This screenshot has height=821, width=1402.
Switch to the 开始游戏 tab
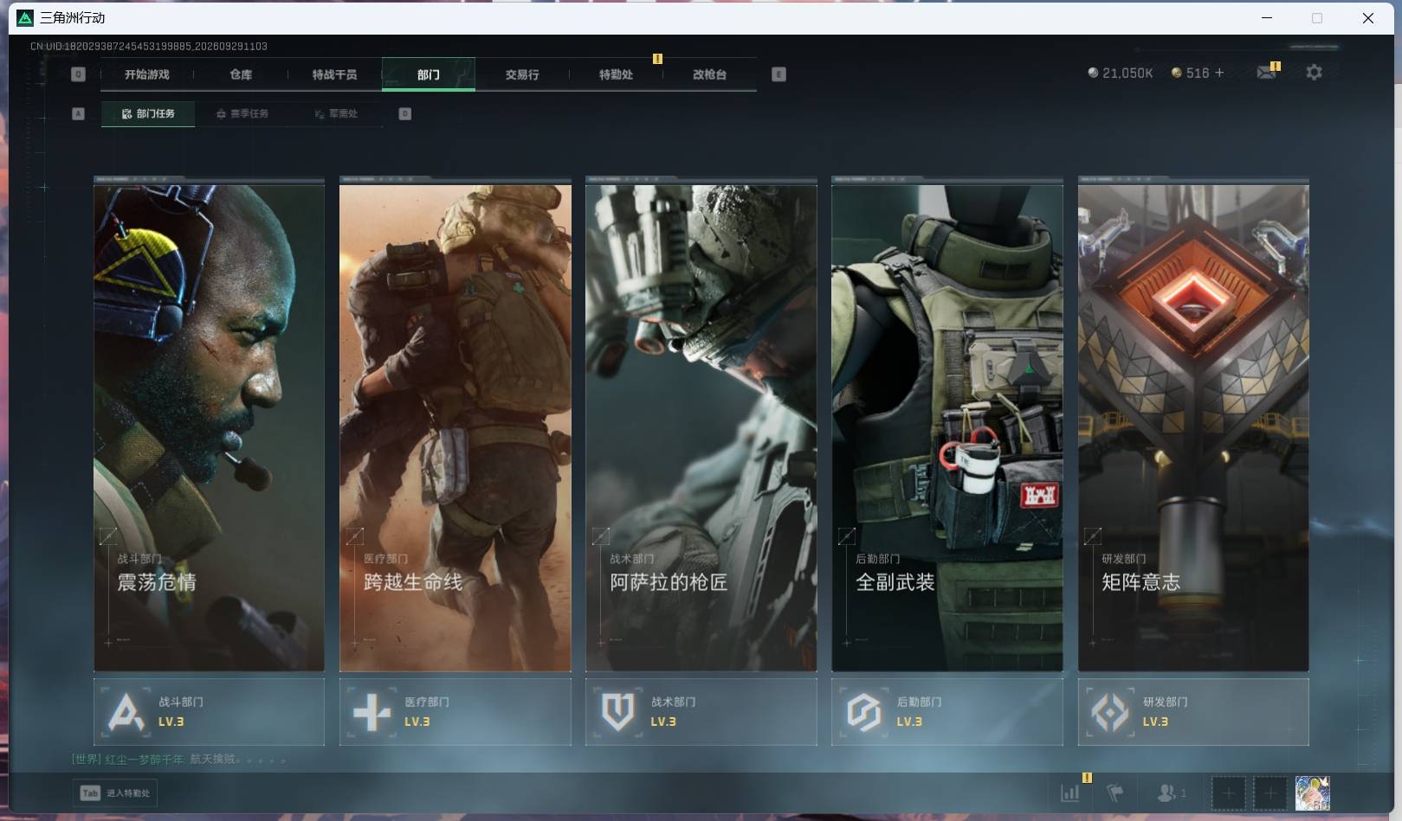point(147,74)
